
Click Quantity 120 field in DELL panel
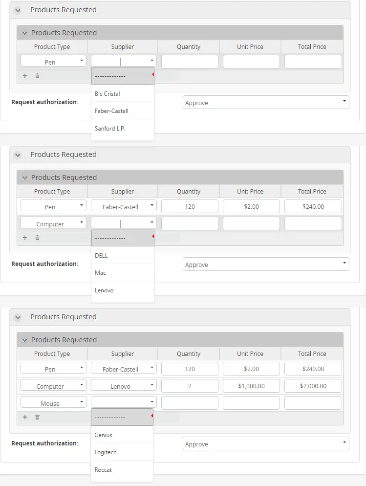point(190,206)
